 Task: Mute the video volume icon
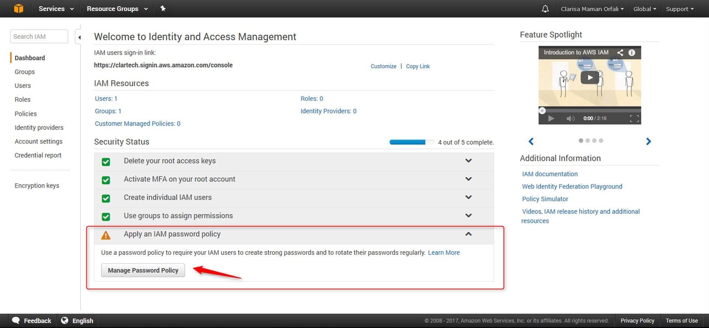pyautogui.click(x=570, y=119)
